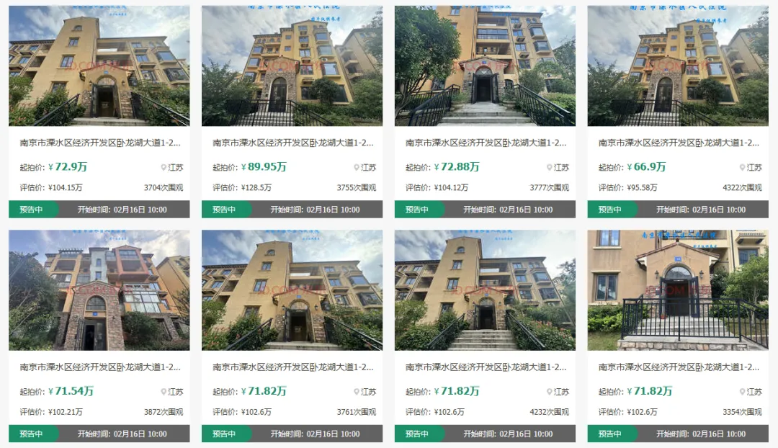Screen dimensions: 778x448
Task: Open building photo of 3354次围观 listing
Action: coord(678,290)
